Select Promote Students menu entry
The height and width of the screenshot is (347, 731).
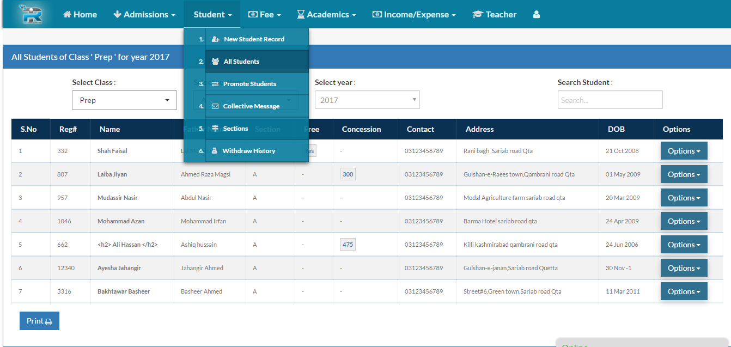pos(257,84)
